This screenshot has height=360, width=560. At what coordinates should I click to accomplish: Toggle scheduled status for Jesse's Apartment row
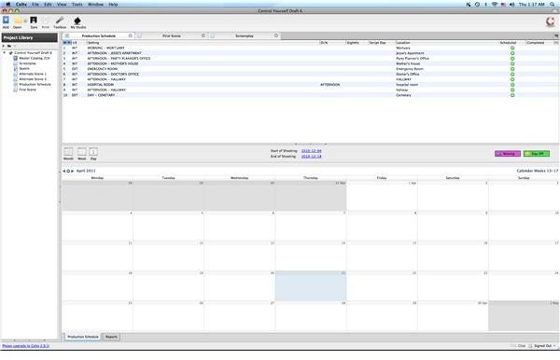tap(512, 53)
